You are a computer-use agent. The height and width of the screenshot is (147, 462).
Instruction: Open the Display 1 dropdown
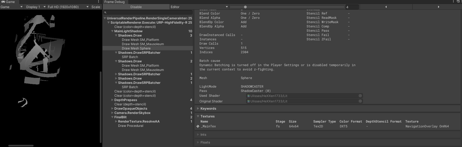click(x=35, y=7)
